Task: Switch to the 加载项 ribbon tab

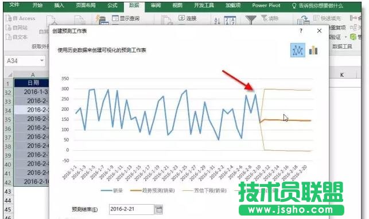Action: 233,5
